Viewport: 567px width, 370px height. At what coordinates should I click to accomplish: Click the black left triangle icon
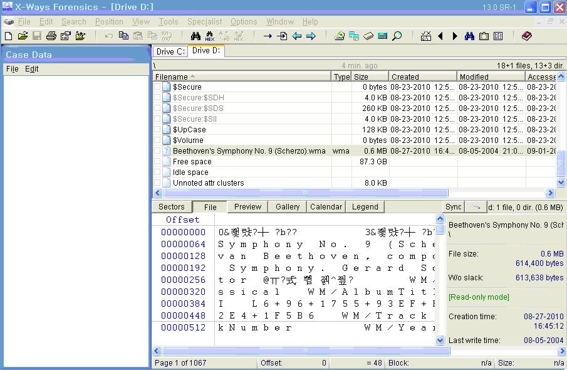click(440, 36)
